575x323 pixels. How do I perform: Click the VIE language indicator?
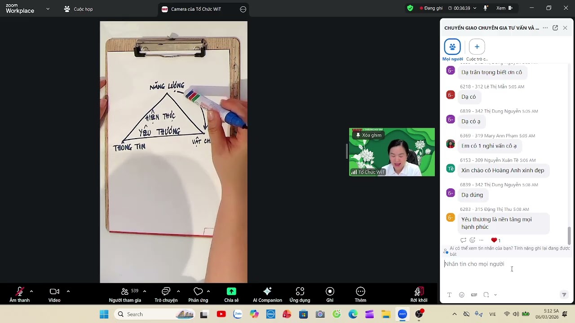pos(492,314)
